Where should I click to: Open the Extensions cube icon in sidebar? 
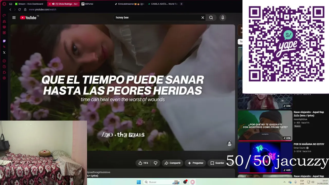(4, 72)
